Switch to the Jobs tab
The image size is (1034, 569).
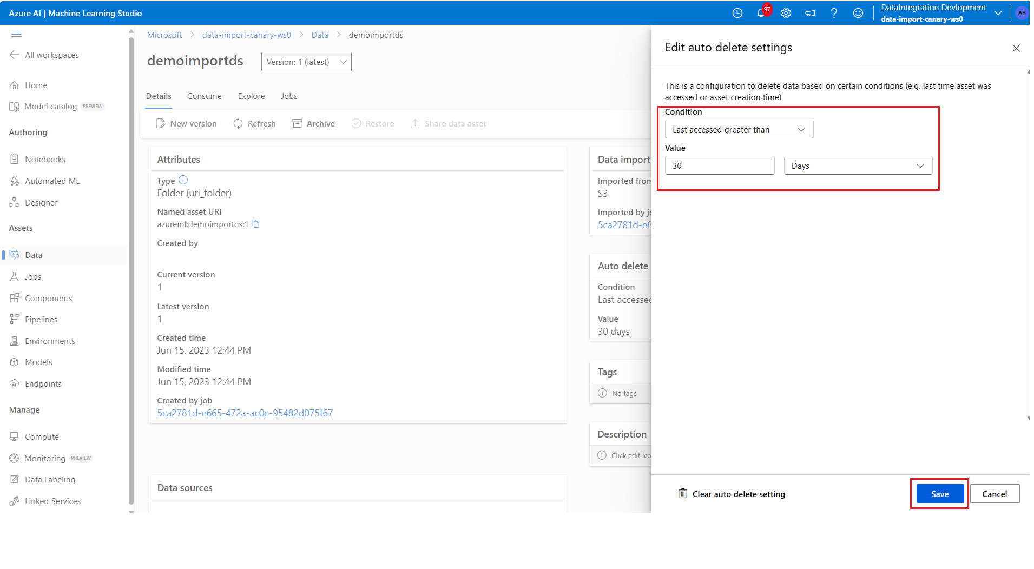(289, 96)
